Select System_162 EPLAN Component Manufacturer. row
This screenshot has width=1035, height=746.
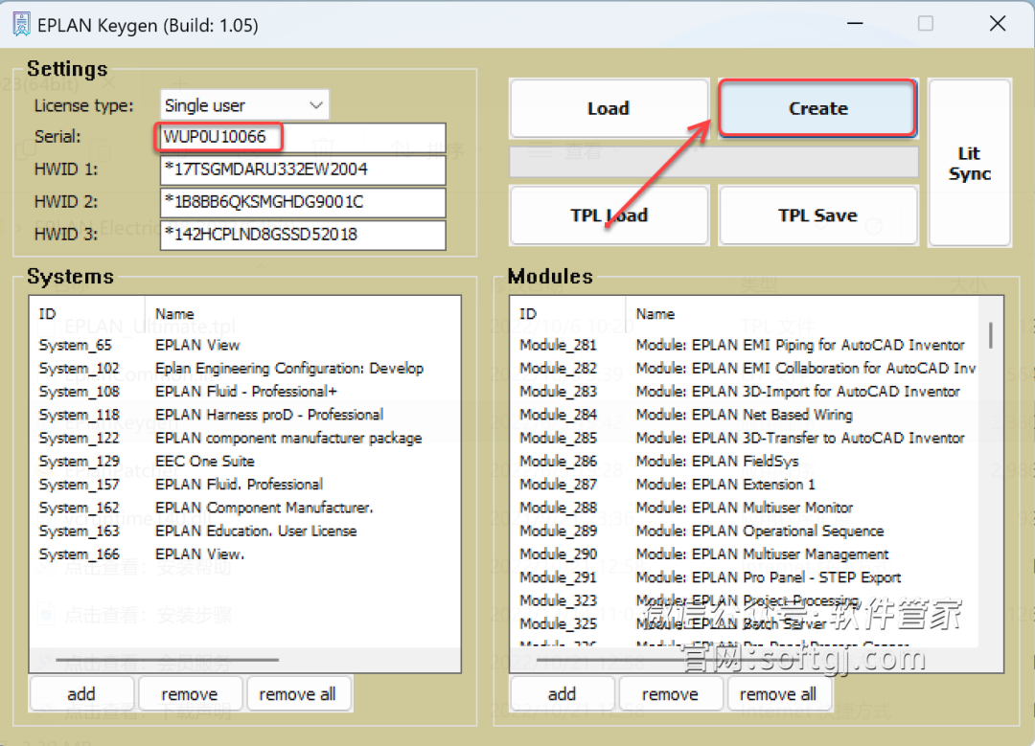[x=244, y=508]
